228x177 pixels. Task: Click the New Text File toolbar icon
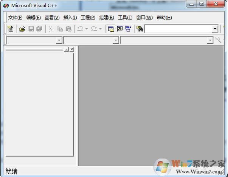click(x=11, y=29)
